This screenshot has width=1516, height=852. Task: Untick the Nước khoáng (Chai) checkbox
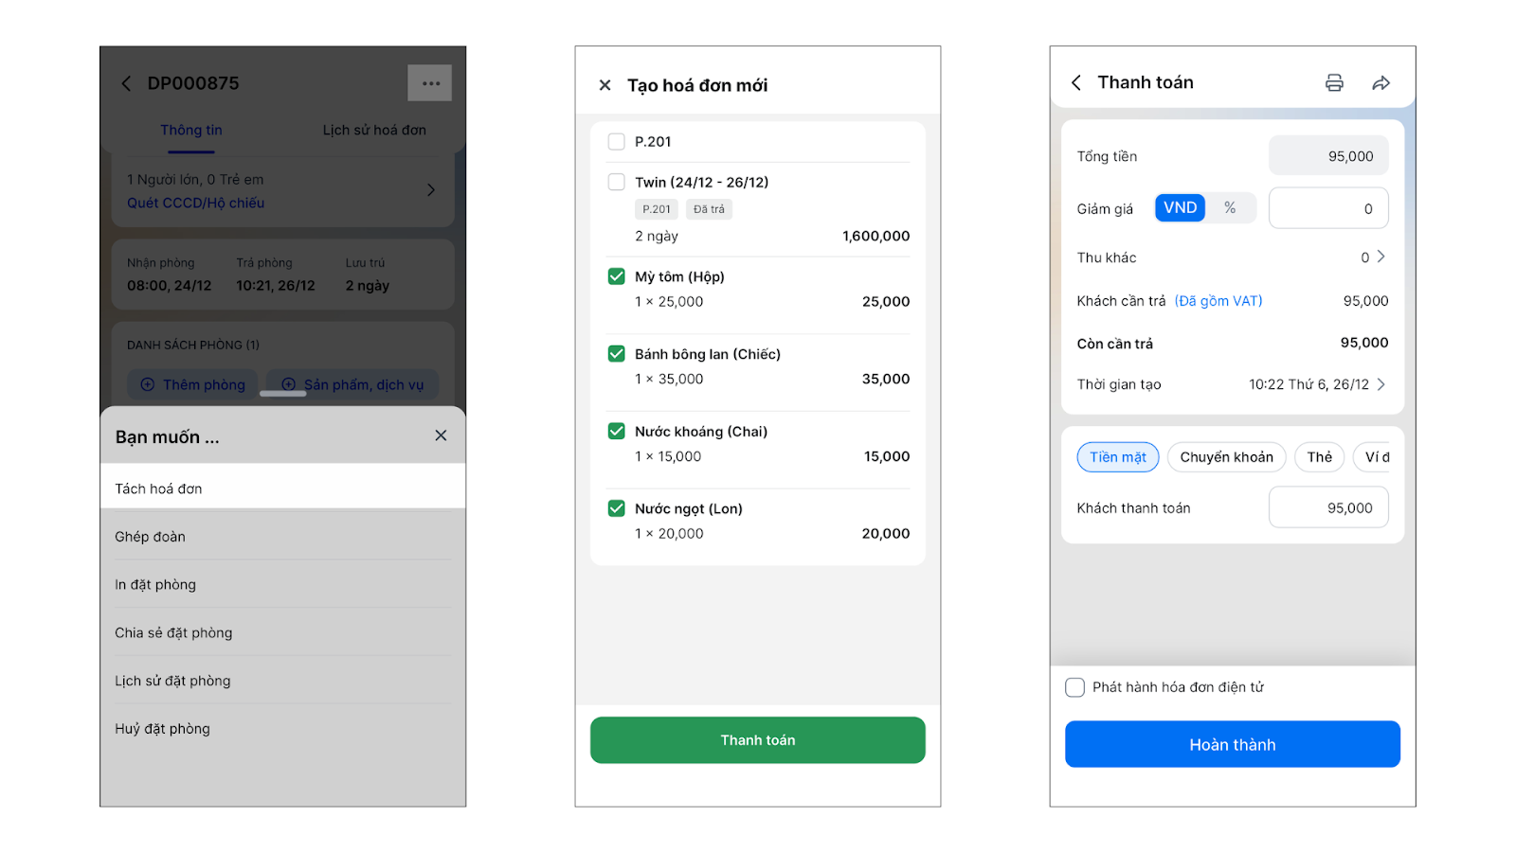pyautogui.click(x=617, y=432)
